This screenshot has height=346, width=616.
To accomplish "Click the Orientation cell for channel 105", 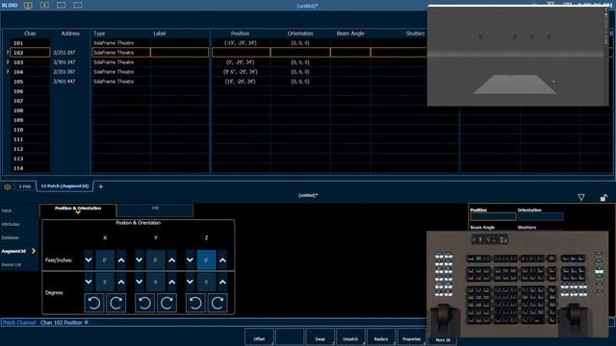I will [x=300, y=82].
